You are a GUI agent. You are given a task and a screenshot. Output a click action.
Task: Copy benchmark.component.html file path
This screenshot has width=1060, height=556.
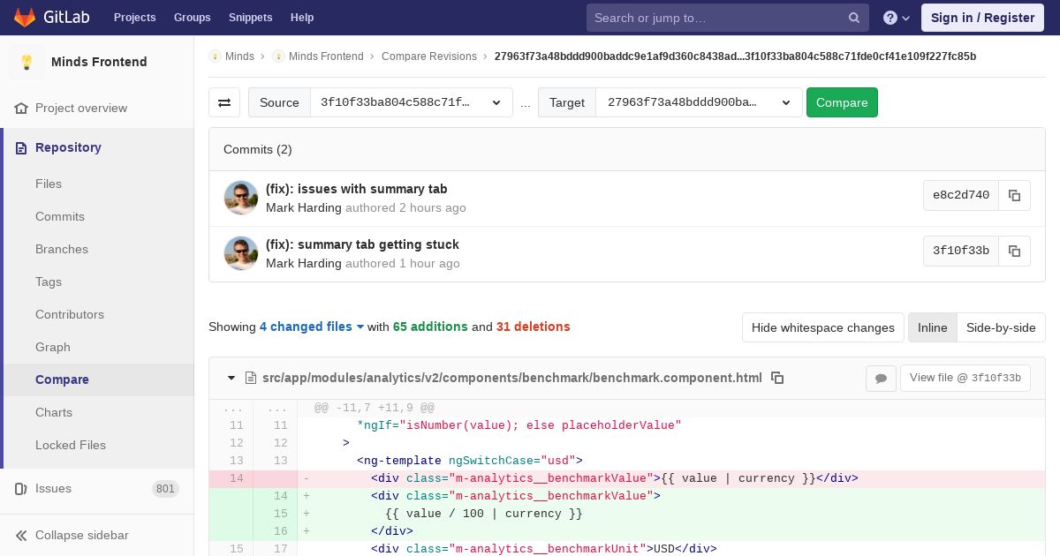pos(777,378)
